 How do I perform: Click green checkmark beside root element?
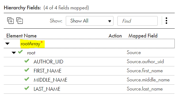(20, 52)
